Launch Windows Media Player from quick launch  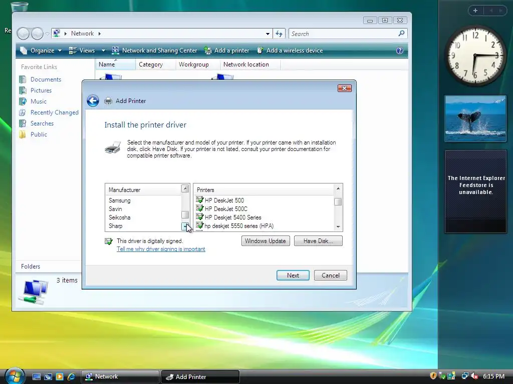[59, 376]
